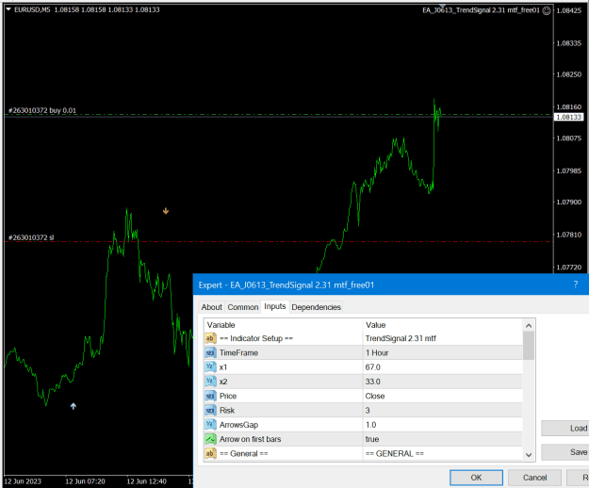
Task: Click the ArrowsGap value 1.0
Action: 370,425
